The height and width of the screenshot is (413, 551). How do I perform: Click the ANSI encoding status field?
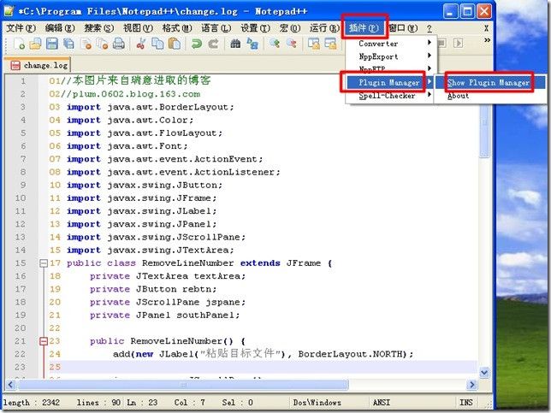[x=382, y=402]
